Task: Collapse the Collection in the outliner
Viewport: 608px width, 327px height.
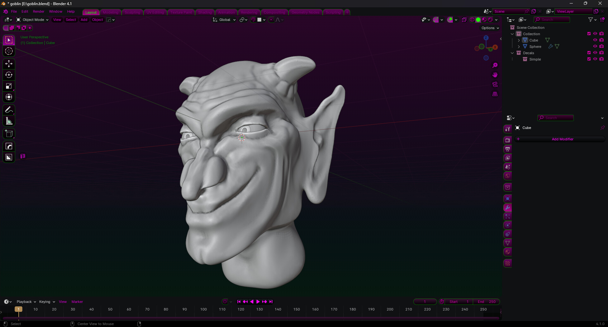Action: [512, 34]
